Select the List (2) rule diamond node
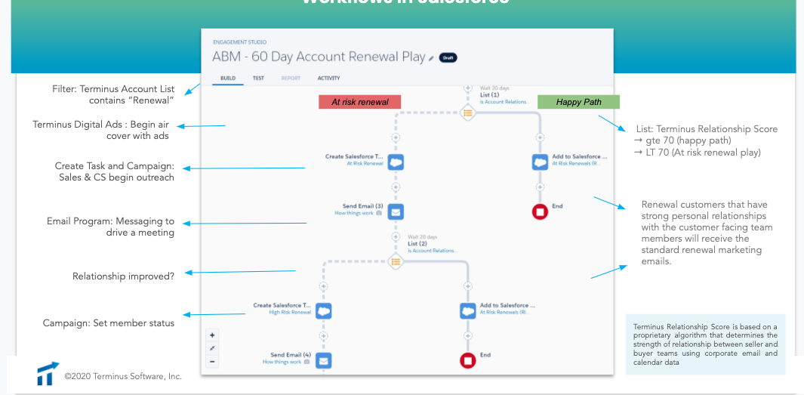This screenshot has height=395, width=804. click(396, 261)
